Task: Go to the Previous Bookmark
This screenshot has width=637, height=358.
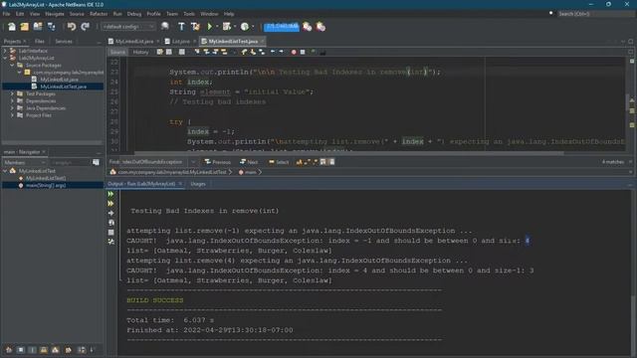Action: [x=244, y=52]
